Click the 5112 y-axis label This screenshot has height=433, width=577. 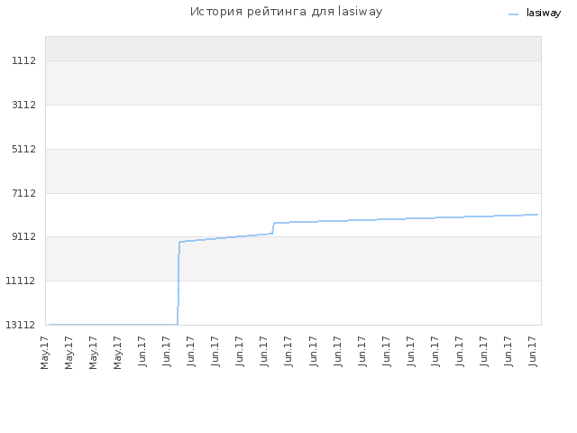(24, 149)
